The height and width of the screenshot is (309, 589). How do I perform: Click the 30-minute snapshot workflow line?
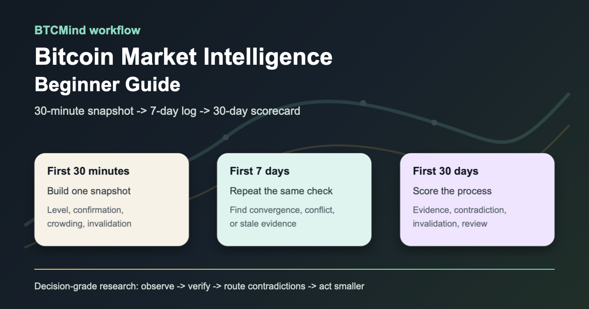[167, 111]
